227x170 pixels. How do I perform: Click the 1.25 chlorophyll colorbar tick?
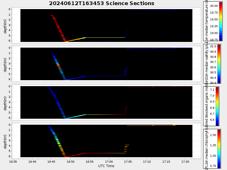tap(213, 145)
